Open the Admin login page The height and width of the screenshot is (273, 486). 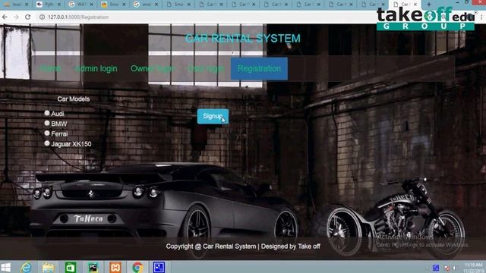(96, 68)
